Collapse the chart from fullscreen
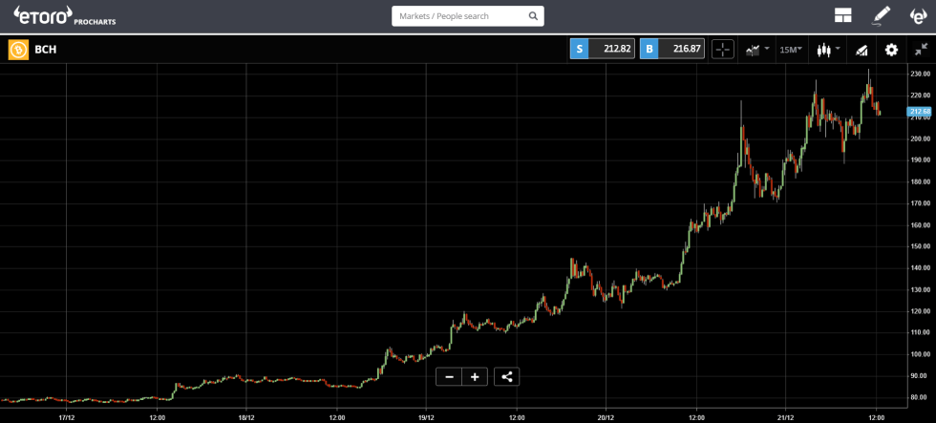936x423 pixels. [919, 49]
